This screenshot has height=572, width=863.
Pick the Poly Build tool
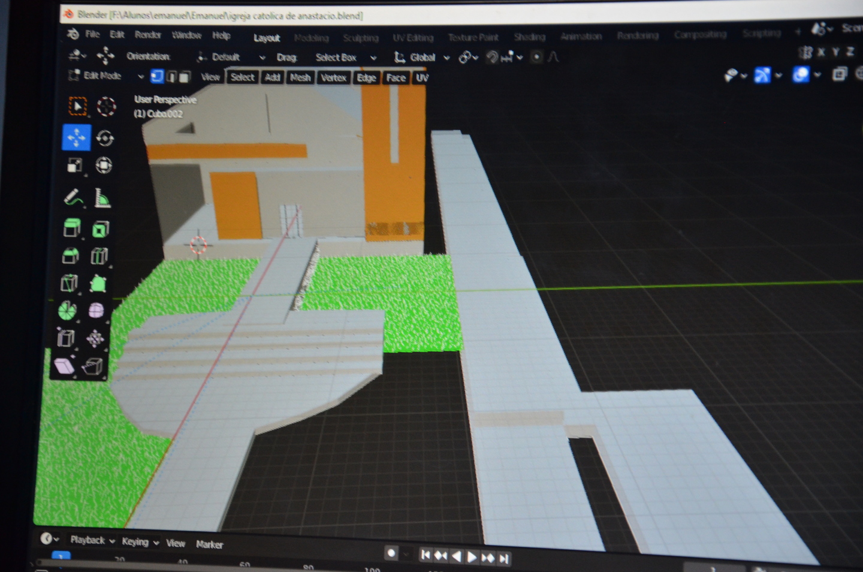point(98,283)
